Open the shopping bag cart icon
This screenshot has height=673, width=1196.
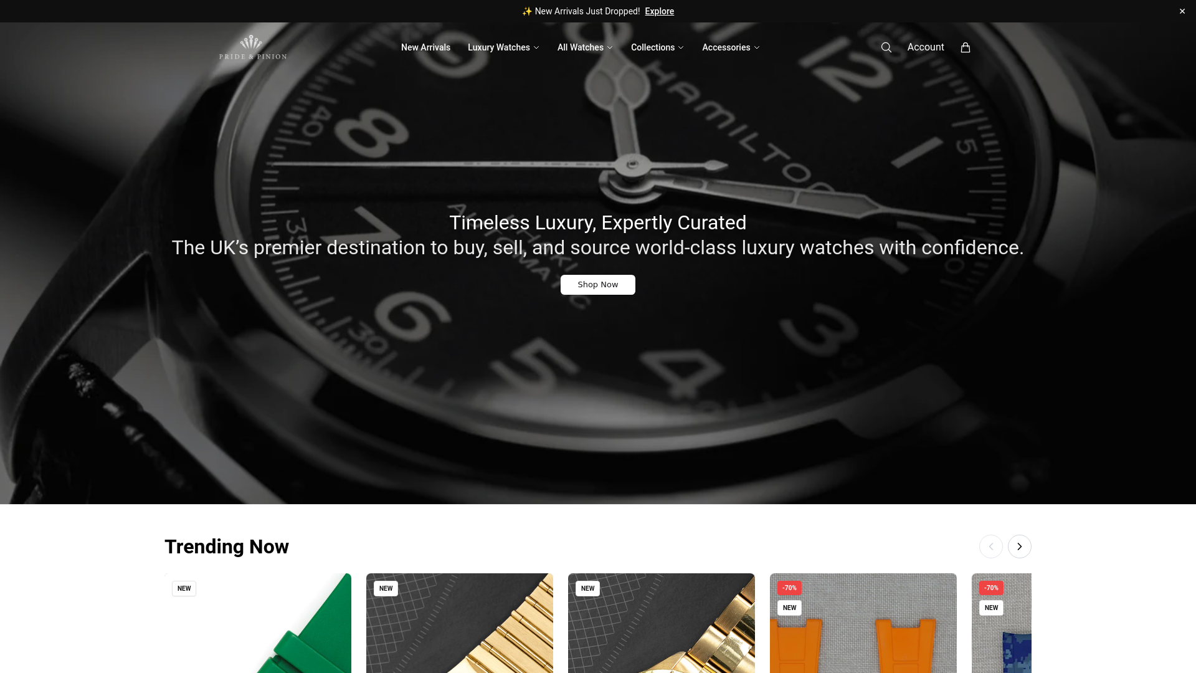click(965, 47)
